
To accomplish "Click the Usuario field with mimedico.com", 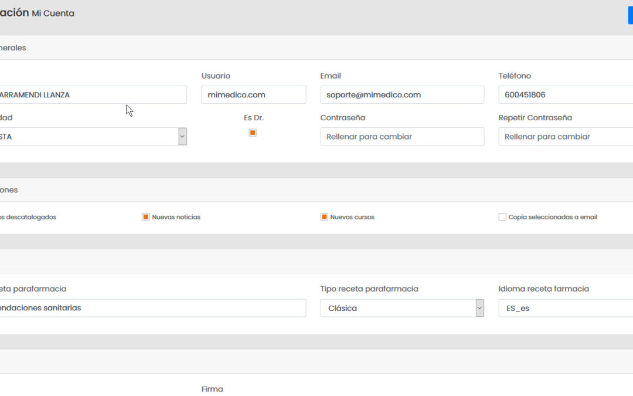I will coord(254,94).
